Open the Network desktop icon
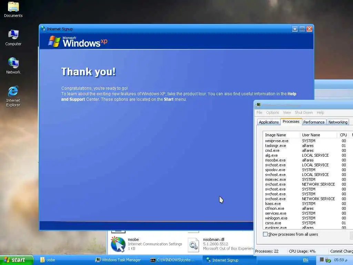 13,66
